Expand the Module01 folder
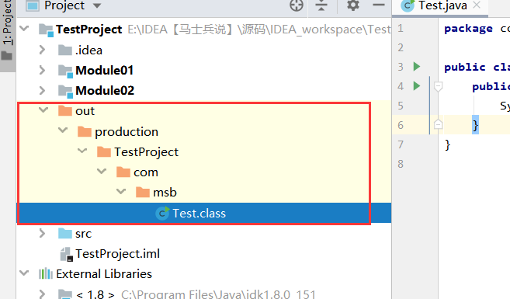 tap(42, 70)
